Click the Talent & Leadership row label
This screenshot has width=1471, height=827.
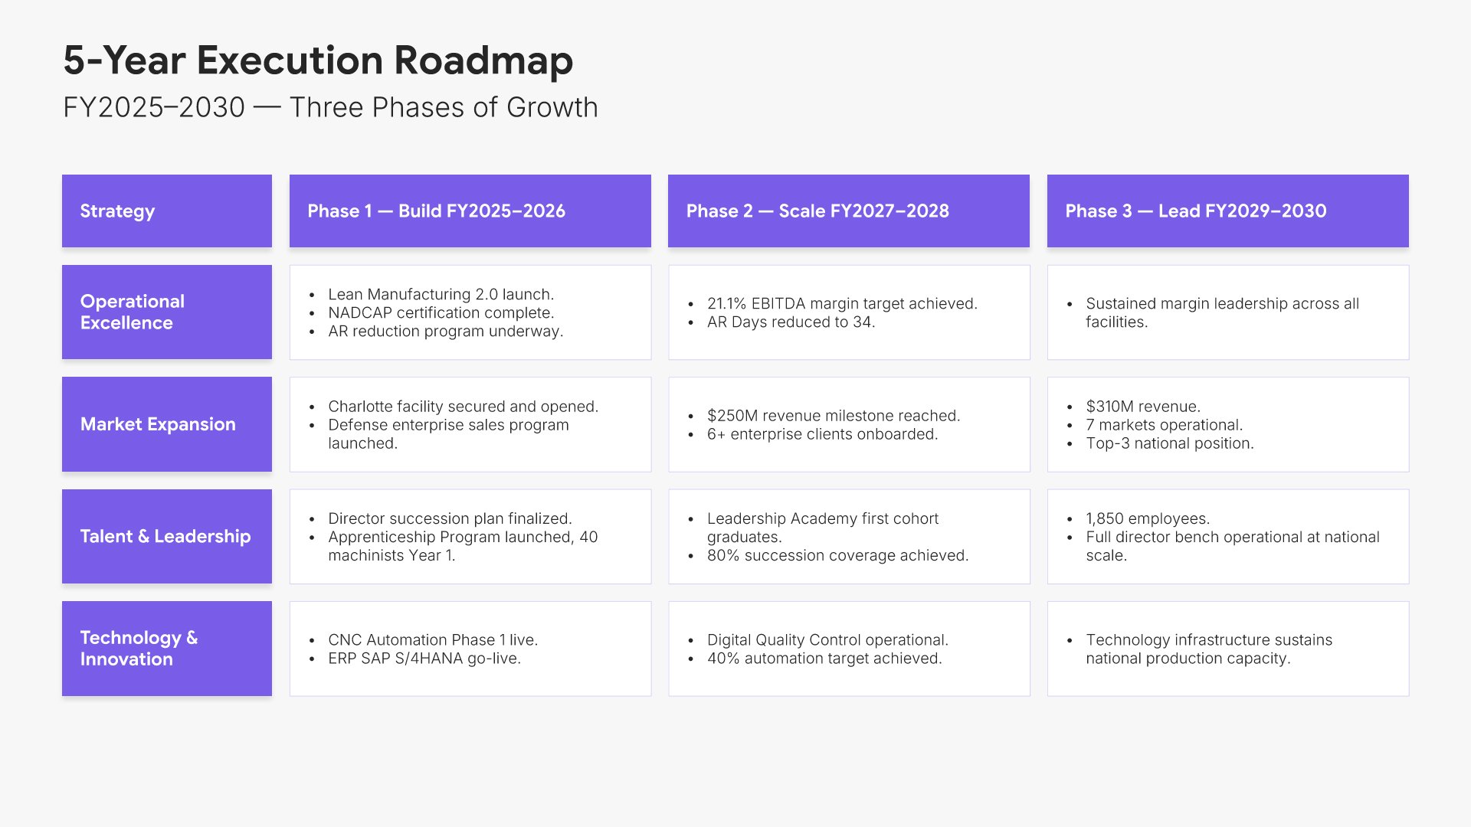[x=166, y=536]
